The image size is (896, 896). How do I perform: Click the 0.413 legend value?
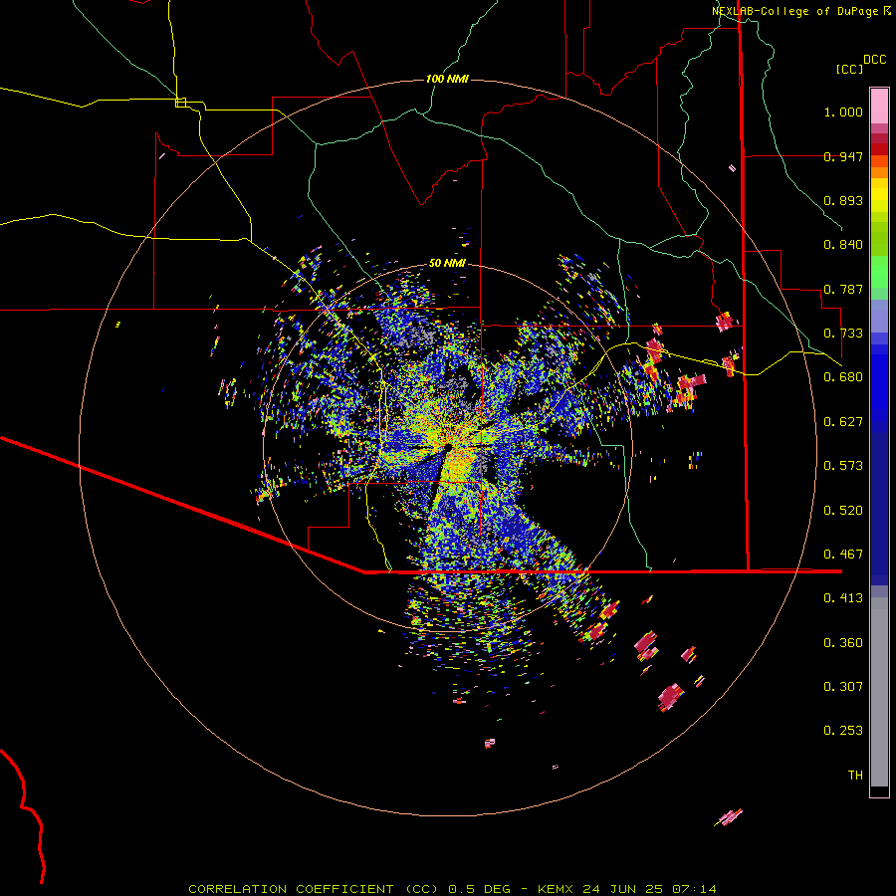843,598
